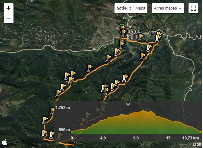Collapse the elevation profile with chevron
The image size is (203, 148).
tap(128, 104)
